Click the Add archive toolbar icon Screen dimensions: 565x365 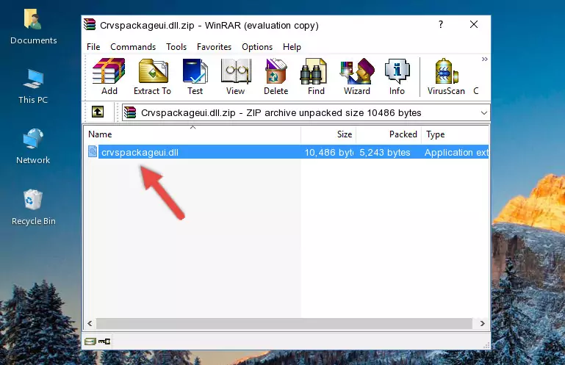[x=109, y=76]
